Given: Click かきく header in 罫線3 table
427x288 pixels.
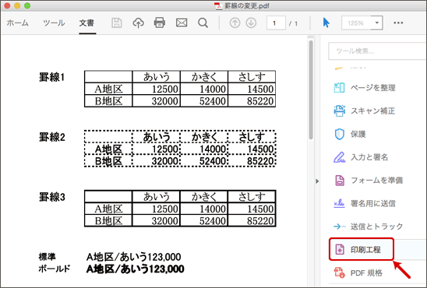Looking at the screenshot, I should 203,197.
